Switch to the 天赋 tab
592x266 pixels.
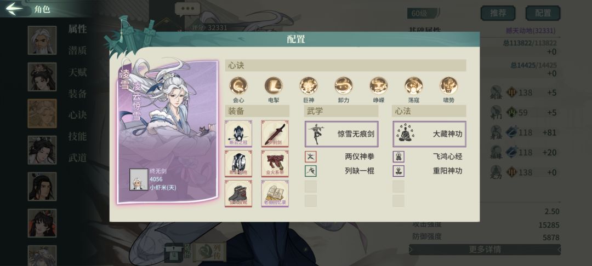[x=77, y=72]
